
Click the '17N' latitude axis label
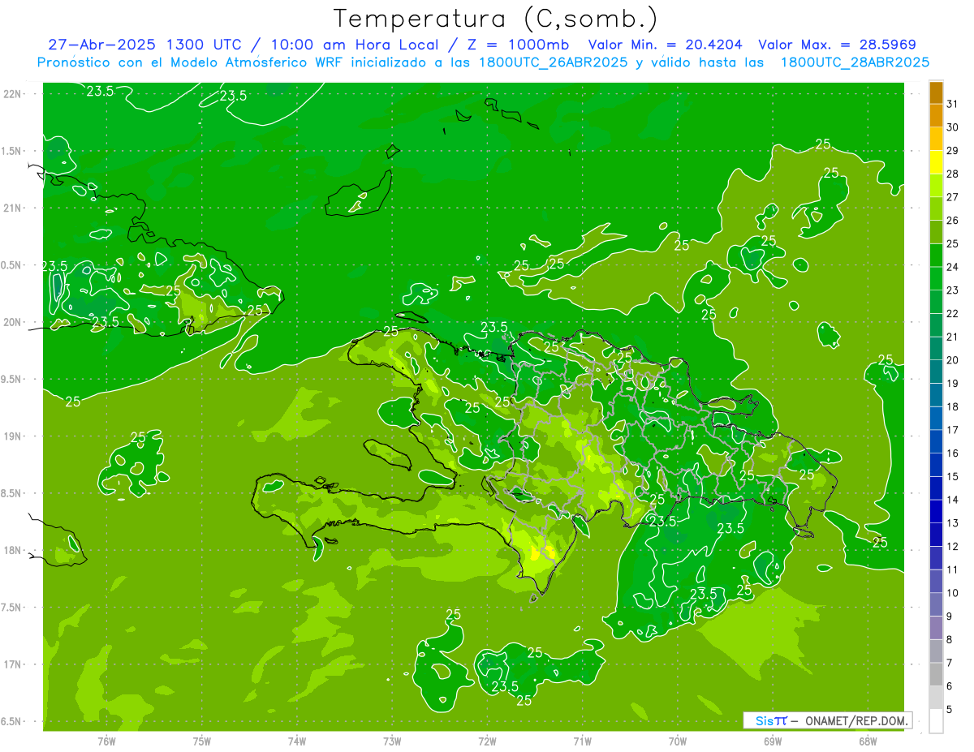click(x=13, y=664)
